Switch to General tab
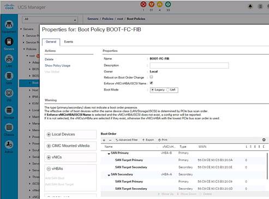 click(x=51, y=42)
